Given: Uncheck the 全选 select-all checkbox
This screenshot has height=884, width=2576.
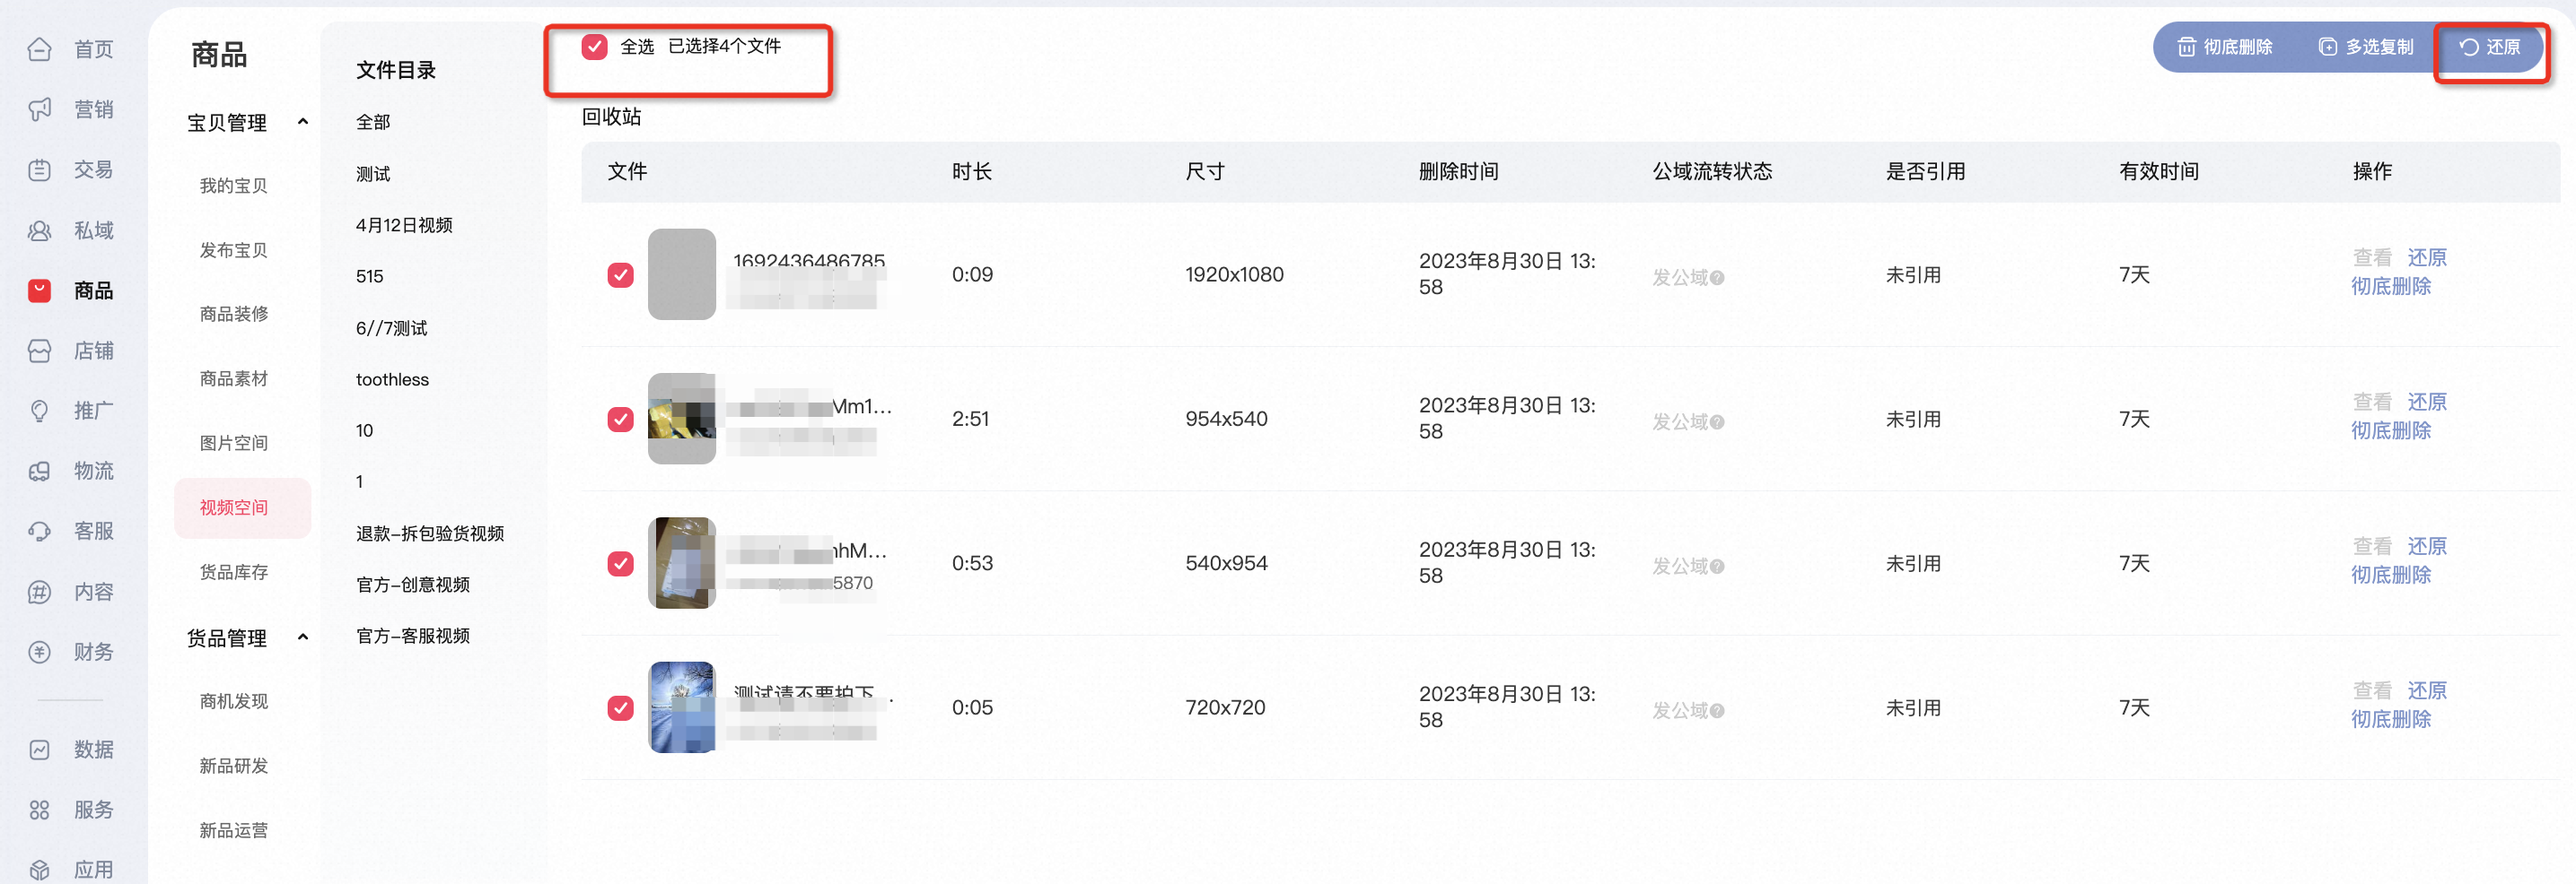Looking at the screenshot, I should coord(594,47).
